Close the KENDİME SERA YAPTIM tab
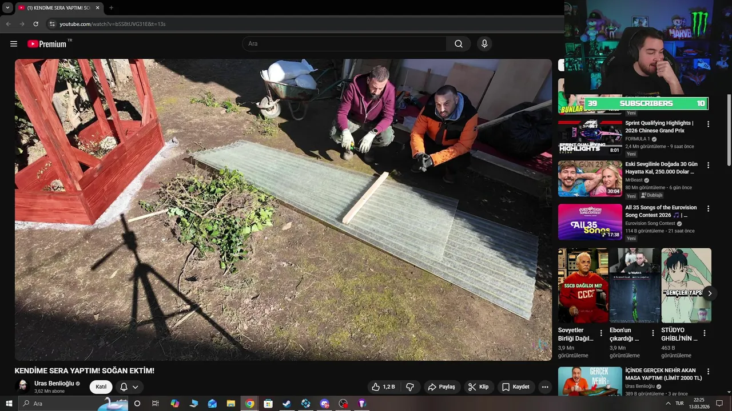The height and width of the screenshot is (411, 732). 97,8
